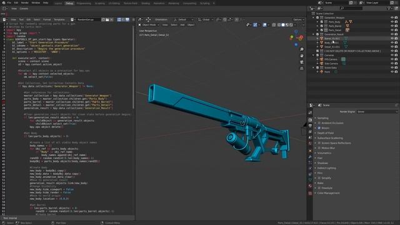Click the text editor vertical scrollbar
Viewport: 400px width, 225px height.
tap(133, 67)
